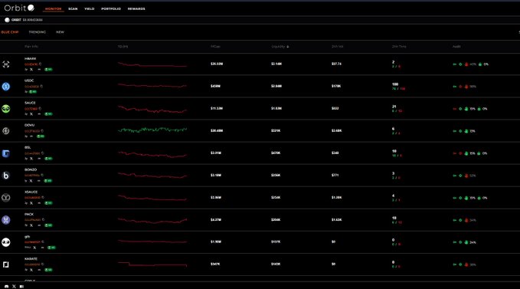Click the third footer social icon
This screenshot has width=520, height=289.
[x=21, y=287]
